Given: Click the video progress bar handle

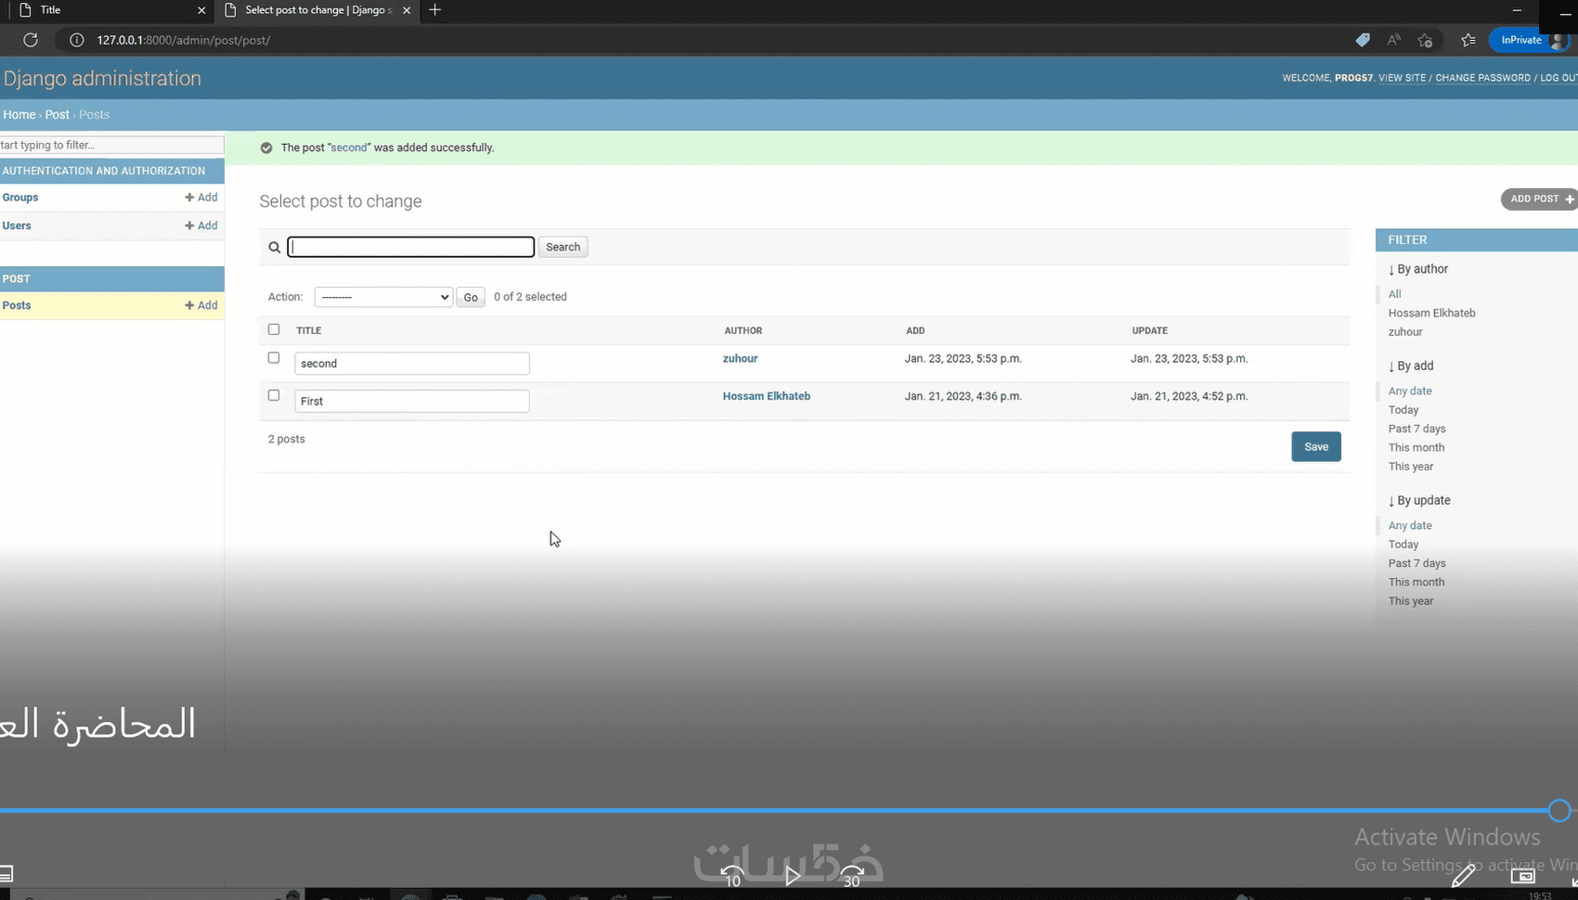Looking at the screenshot, I should pyautogui.click(x=1559, y=811).
